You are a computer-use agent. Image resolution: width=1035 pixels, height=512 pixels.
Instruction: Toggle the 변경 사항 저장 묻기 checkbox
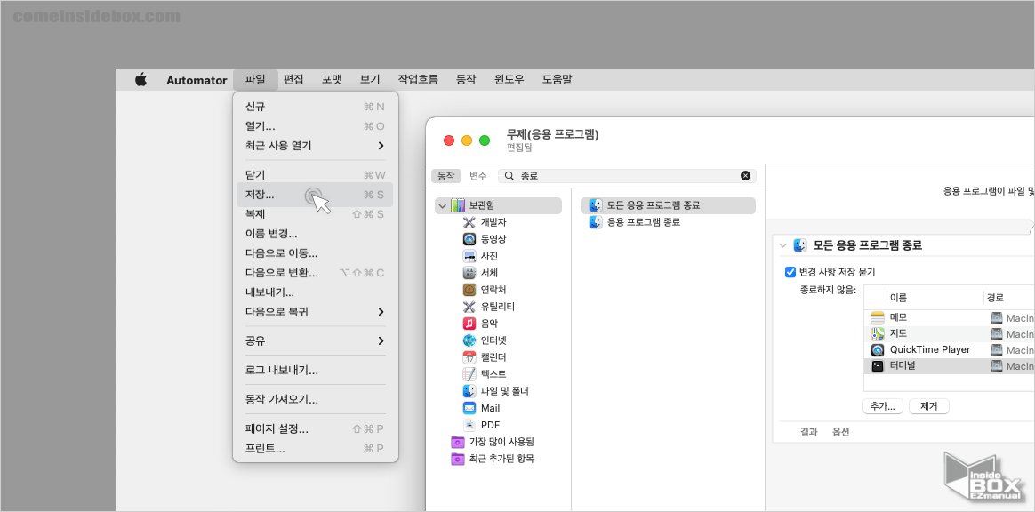(790, 272)
